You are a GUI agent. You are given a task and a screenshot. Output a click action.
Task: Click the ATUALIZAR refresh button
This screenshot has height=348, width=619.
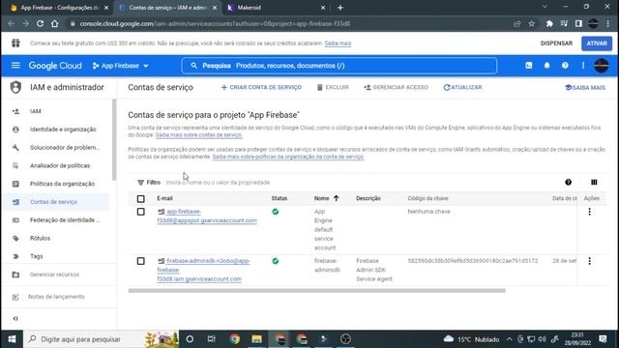462,87
